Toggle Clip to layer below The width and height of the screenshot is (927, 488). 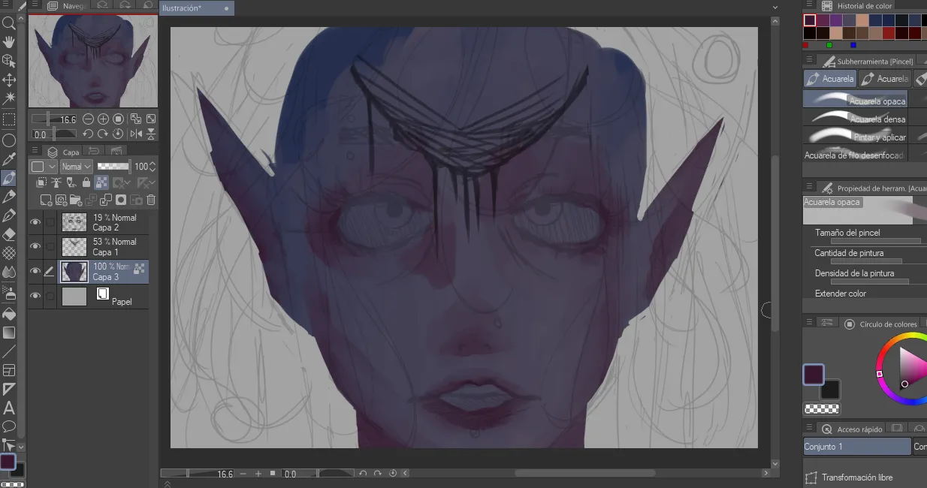(x=41, y=182)
